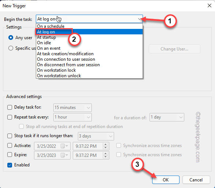Close the New Trigger dialog with X

pyautogui.click(x=210, y=5)
